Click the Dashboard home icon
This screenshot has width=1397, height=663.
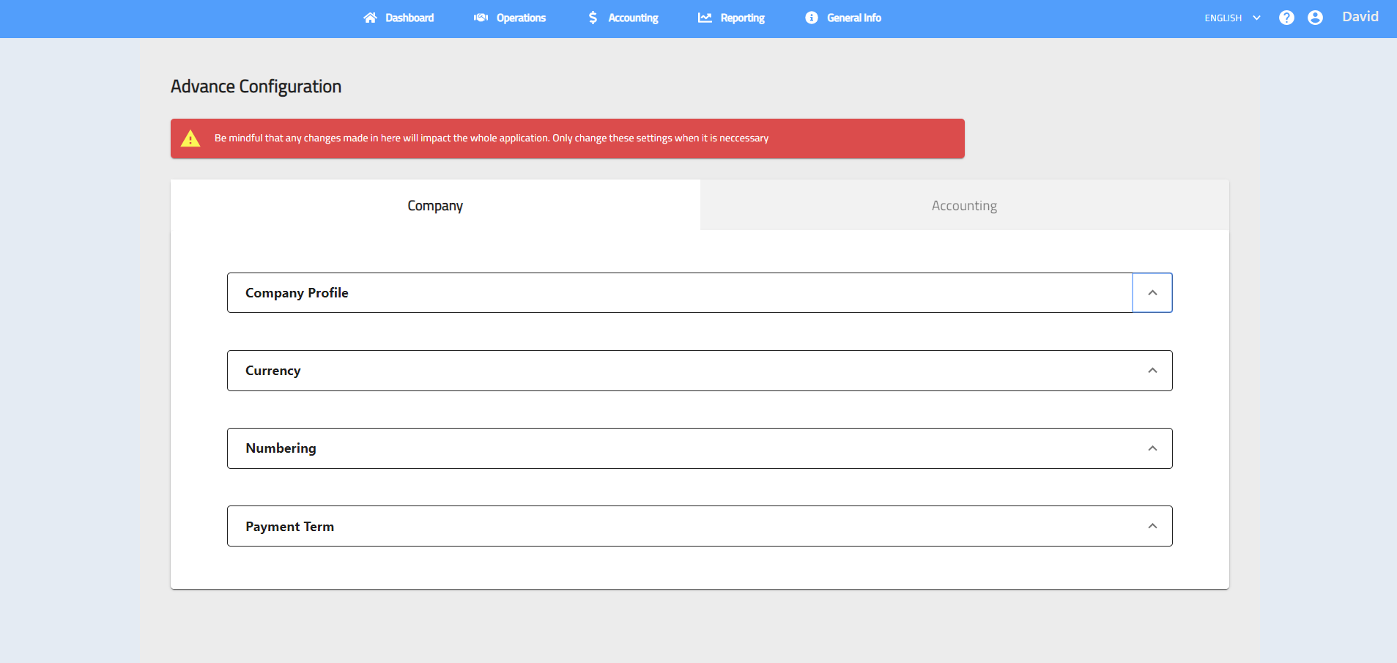[x=370, y=18]
